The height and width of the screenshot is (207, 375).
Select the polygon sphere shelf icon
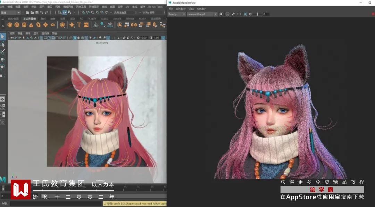pos(10,25)
